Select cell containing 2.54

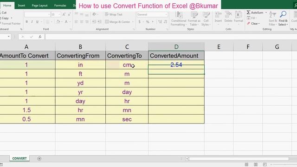(x=176, y=65)
